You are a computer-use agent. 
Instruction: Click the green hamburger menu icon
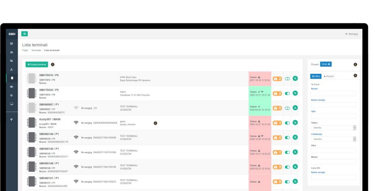(24, 34)
